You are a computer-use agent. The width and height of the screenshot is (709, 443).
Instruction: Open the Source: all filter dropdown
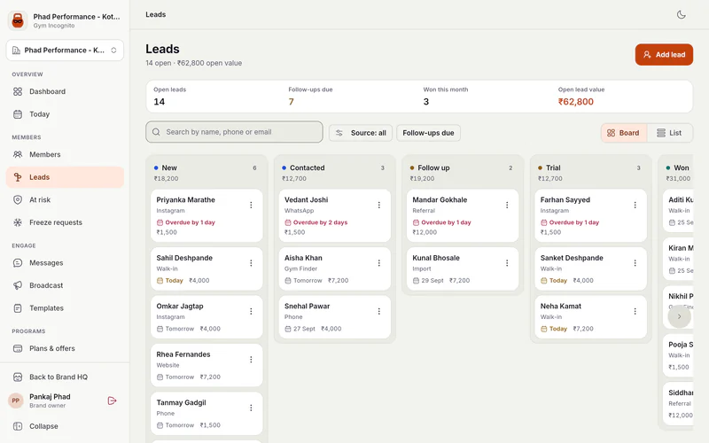click(361, 133)
